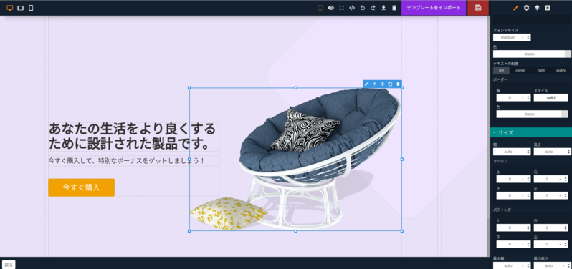Save the page with red floppy button
This screenshot has height=269, width=572.
click(478, 8)
